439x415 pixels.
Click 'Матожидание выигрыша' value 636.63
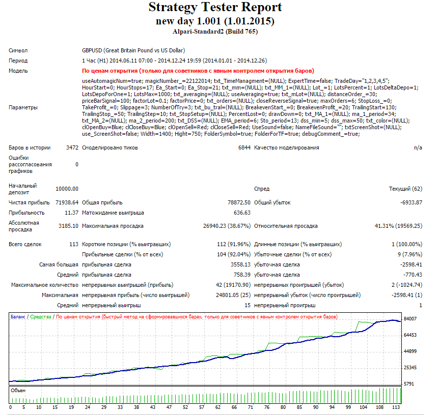click(242, 213)
